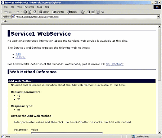
Task: Click the vertical scrollbar thumb
Action: (159, 54)
